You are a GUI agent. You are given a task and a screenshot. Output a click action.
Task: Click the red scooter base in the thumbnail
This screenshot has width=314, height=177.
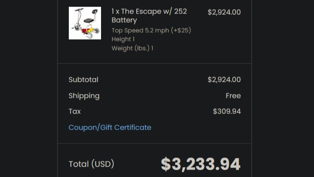point(83,30)
